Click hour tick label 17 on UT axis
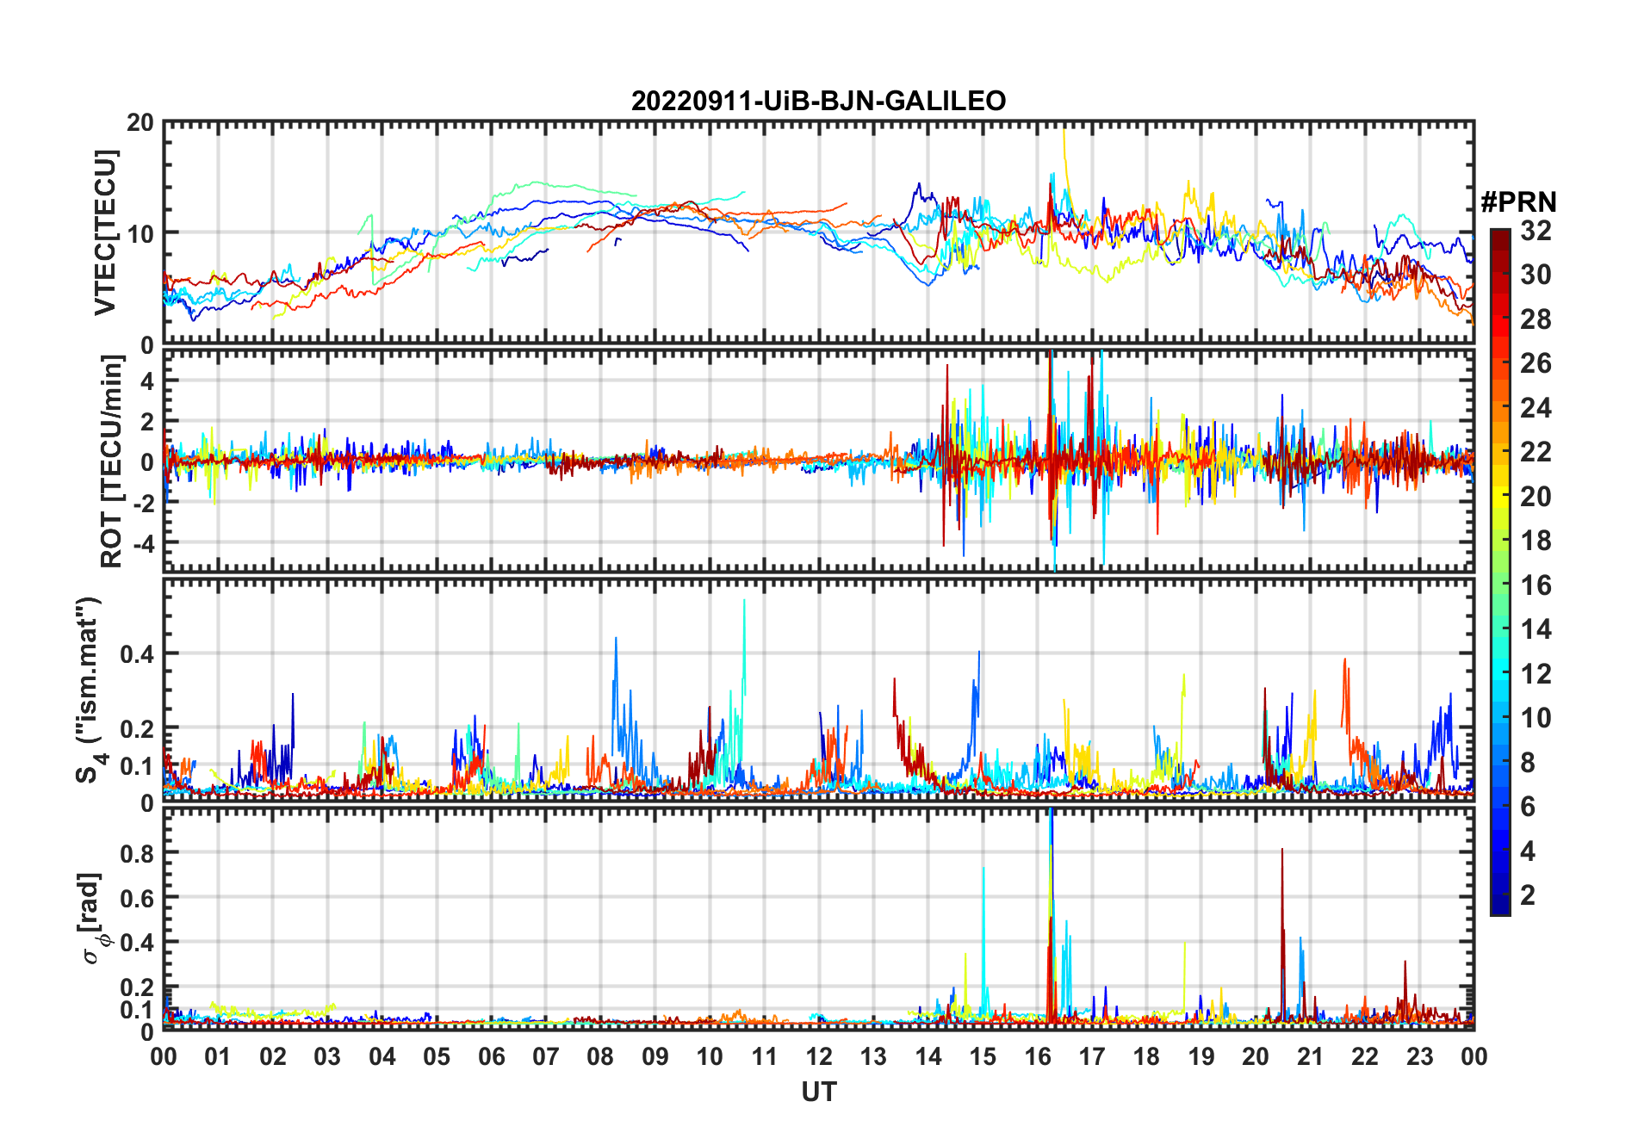 1092,1056
